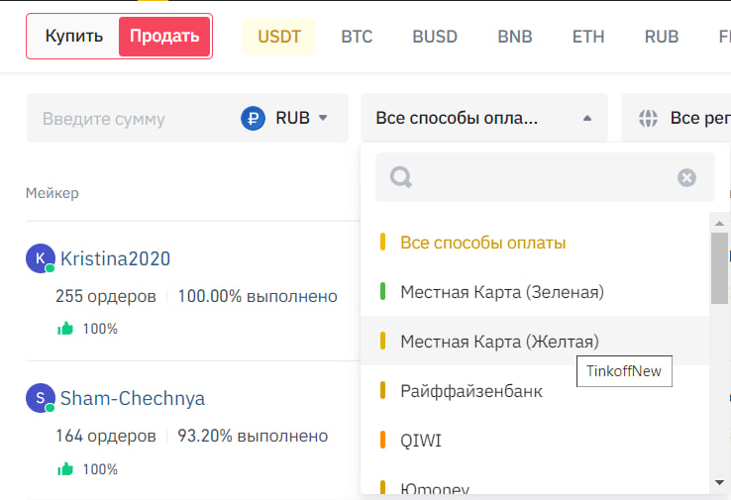Click the ruble currency icon
731x500 pixels.
coord(254,119)
